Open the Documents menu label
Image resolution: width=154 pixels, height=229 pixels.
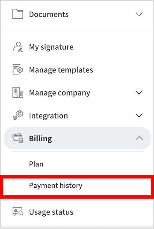pos(49,14)
